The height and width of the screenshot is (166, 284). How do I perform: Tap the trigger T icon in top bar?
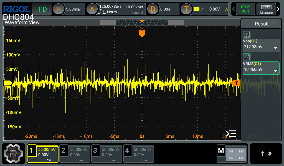click(x=186, y=9)
